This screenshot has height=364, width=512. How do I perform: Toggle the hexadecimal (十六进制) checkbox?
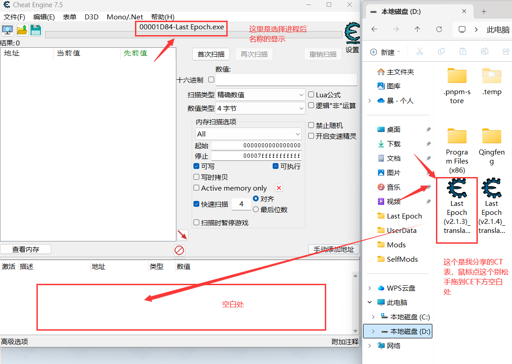pos(211,79)
